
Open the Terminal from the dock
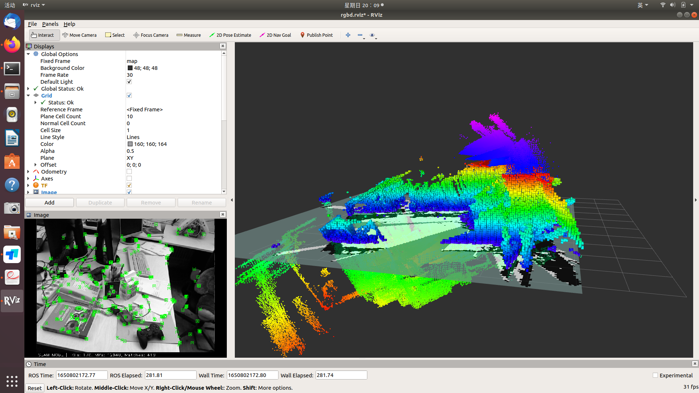tap(12, 68)
